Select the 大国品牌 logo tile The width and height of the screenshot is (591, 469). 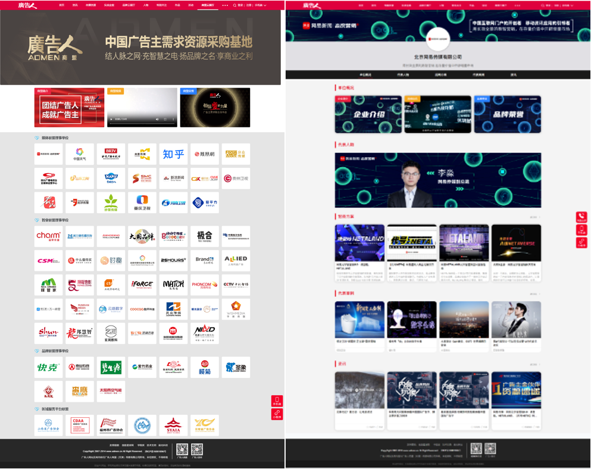[142, 236]
